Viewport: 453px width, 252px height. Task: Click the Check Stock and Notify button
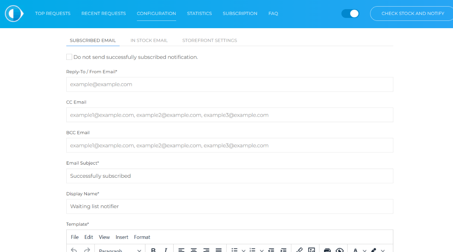click(412, 14)
